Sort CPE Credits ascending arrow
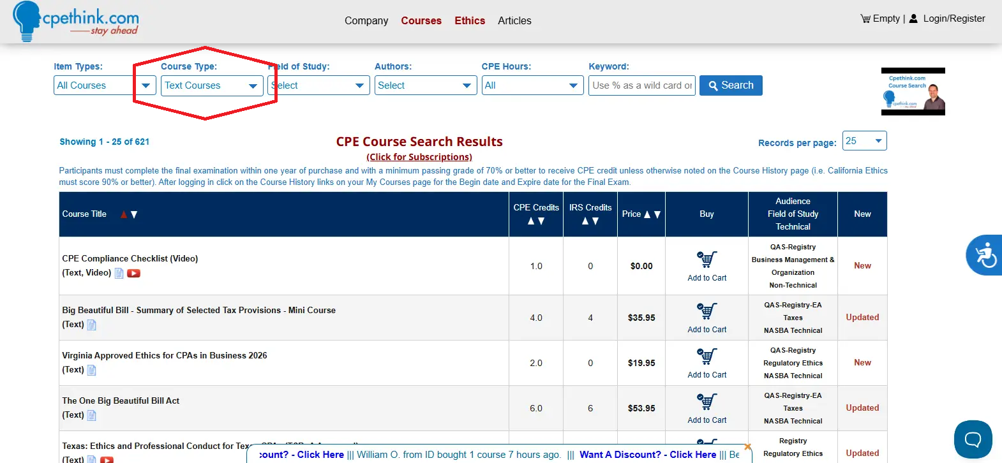1002x463 pixels. tap(531, 221)
